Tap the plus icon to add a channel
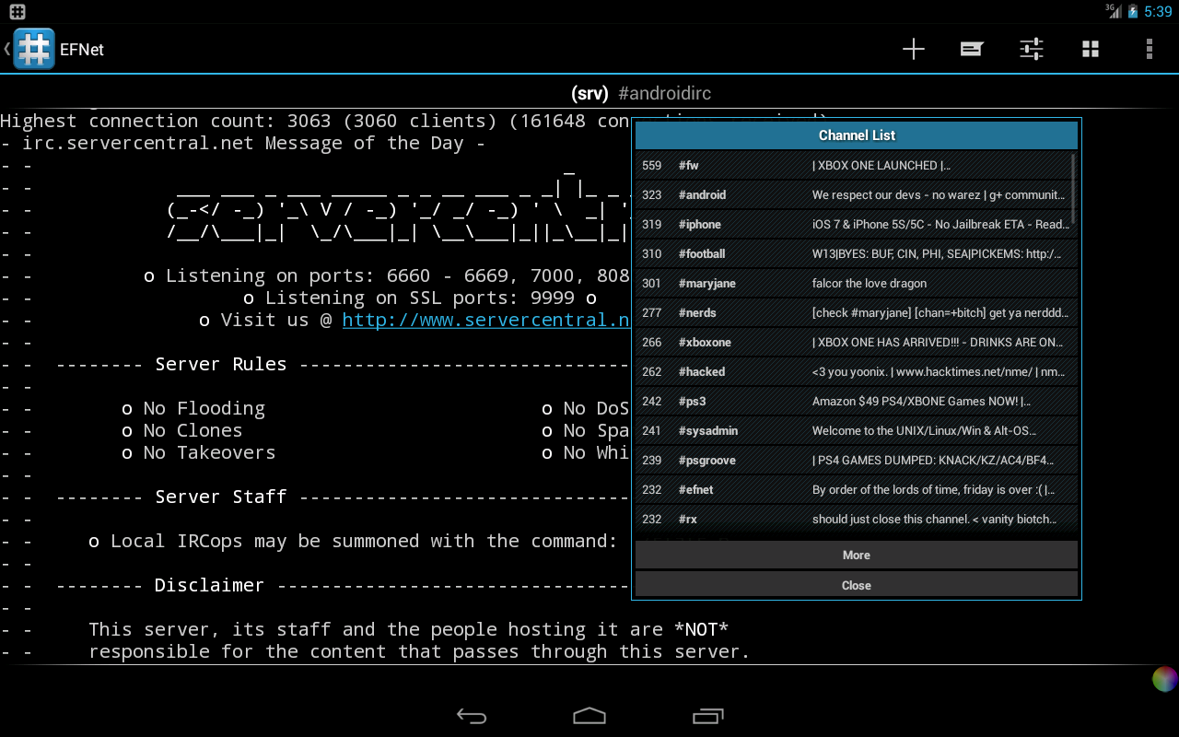Image resolution: width=1179 pixels, height=737 pixels. 913,50
